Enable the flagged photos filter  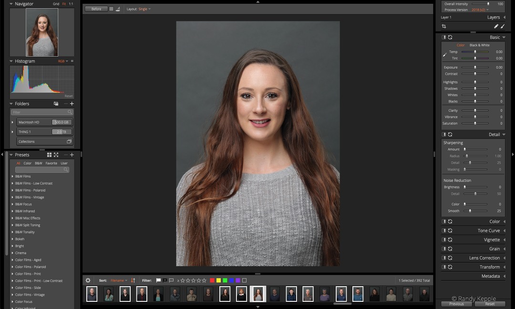pos(158,280)
